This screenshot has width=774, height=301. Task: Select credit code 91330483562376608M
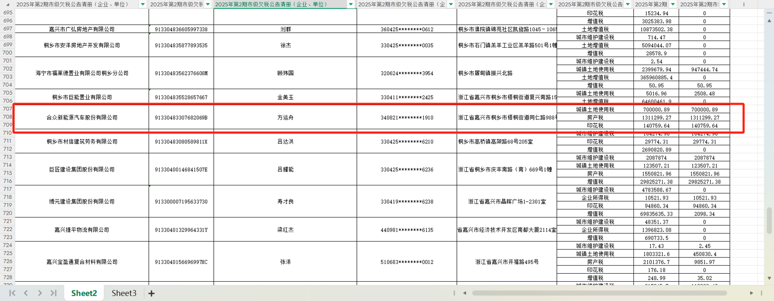pyautogui.click(x=181, y=73)
